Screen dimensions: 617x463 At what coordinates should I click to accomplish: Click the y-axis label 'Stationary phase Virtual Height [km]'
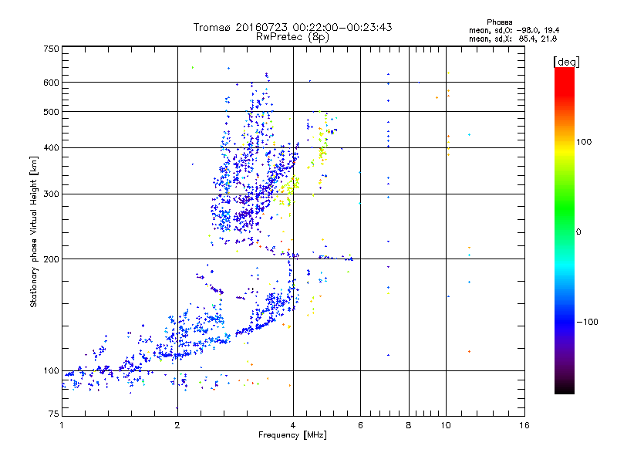click(34, 231)
